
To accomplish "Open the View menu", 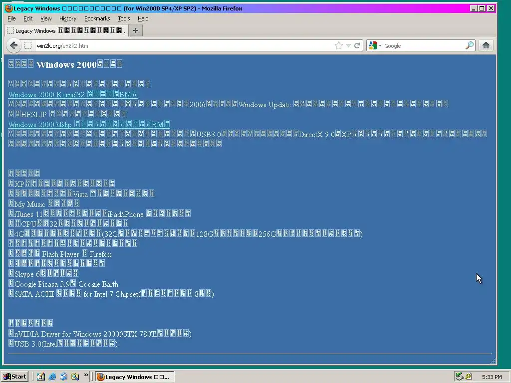I will point(46,18).
